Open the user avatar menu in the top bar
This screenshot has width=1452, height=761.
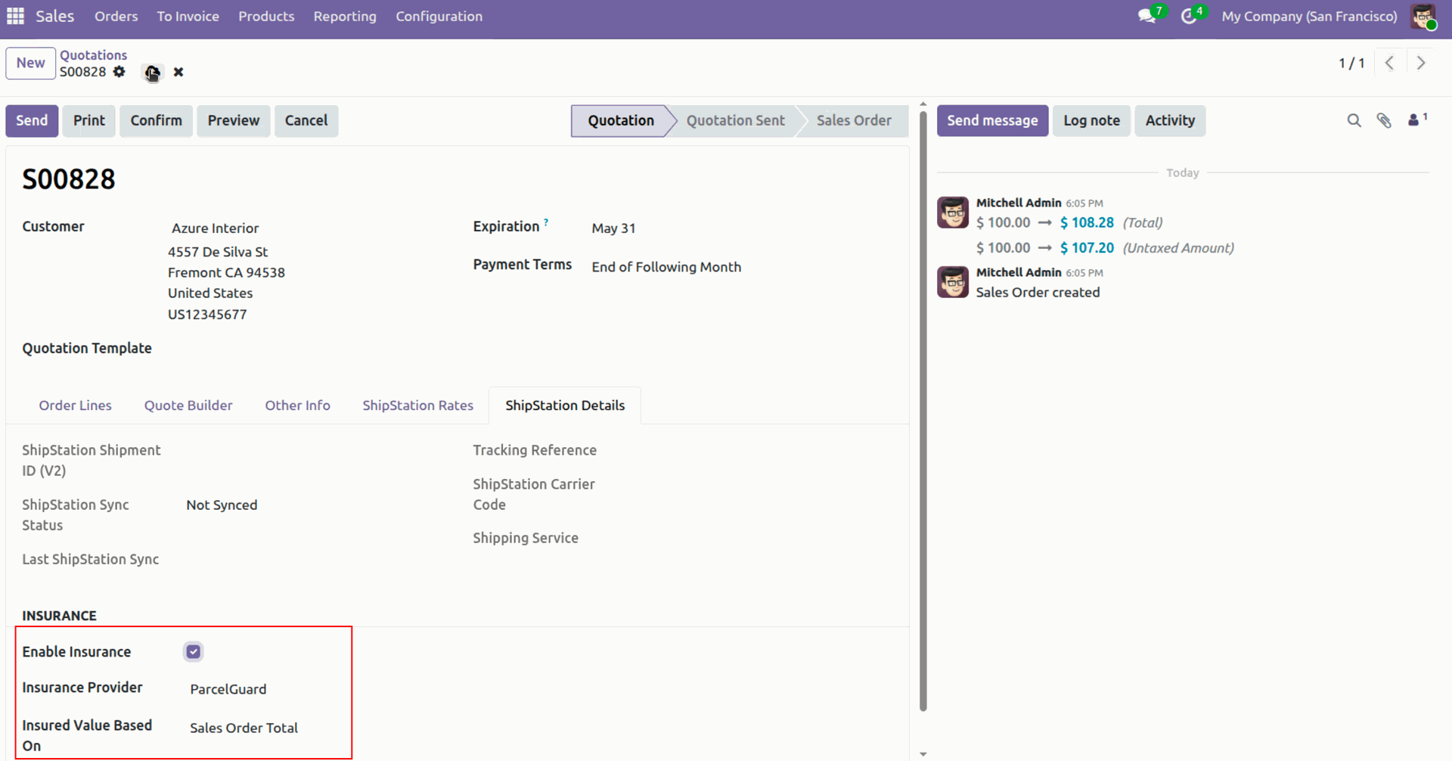click(1423, 17)
